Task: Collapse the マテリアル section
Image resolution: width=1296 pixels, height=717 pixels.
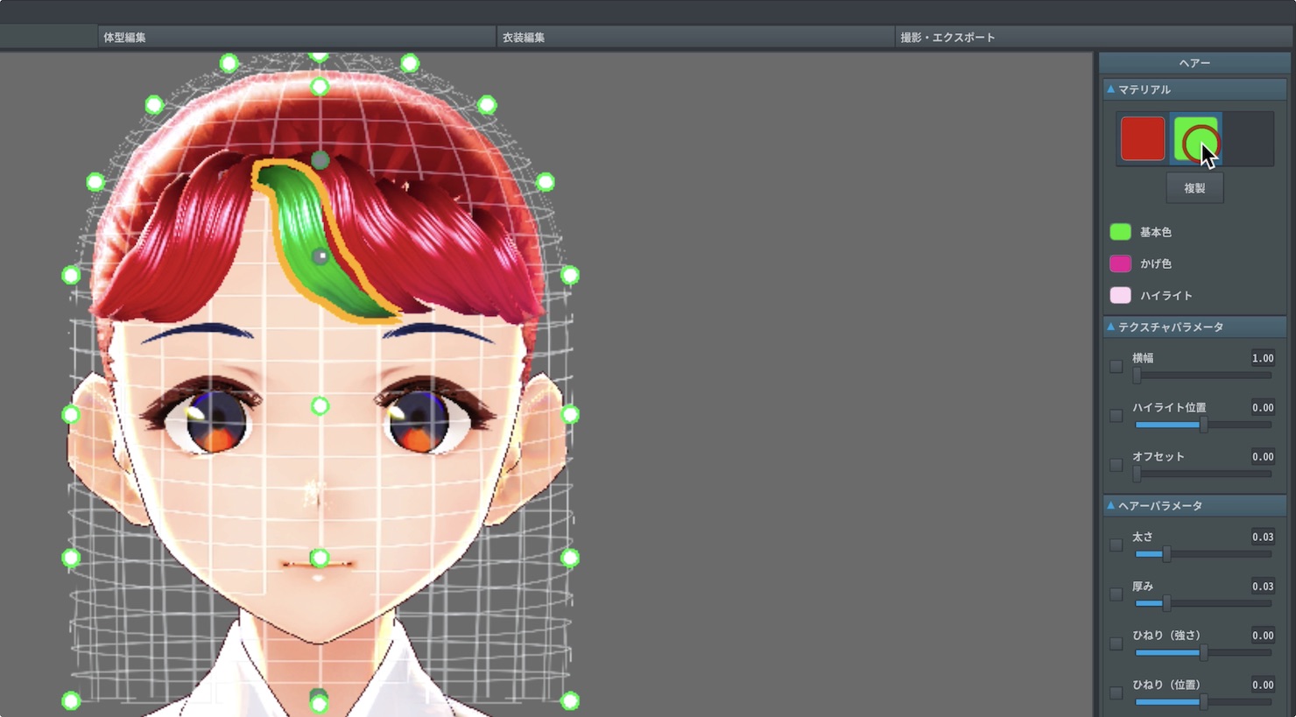Action: (x=1110, y=89)
